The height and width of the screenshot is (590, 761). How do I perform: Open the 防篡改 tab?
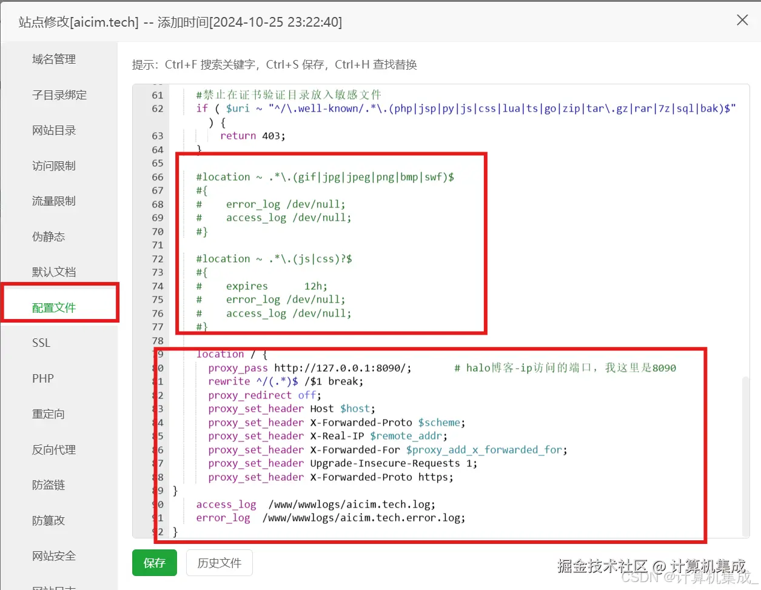[x=49, y=520]
